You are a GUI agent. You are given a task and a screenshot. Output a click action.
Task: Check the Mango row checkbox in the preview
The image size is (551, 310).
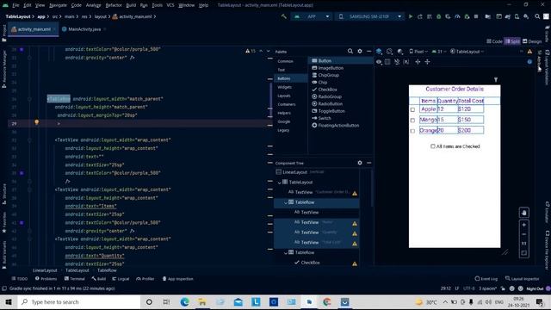pos(412,121)
